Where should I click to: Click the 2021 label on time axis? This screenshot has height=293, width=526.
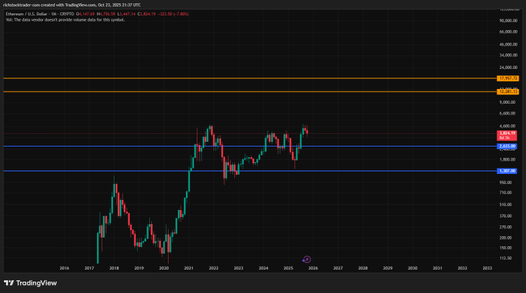coord(189,268)
